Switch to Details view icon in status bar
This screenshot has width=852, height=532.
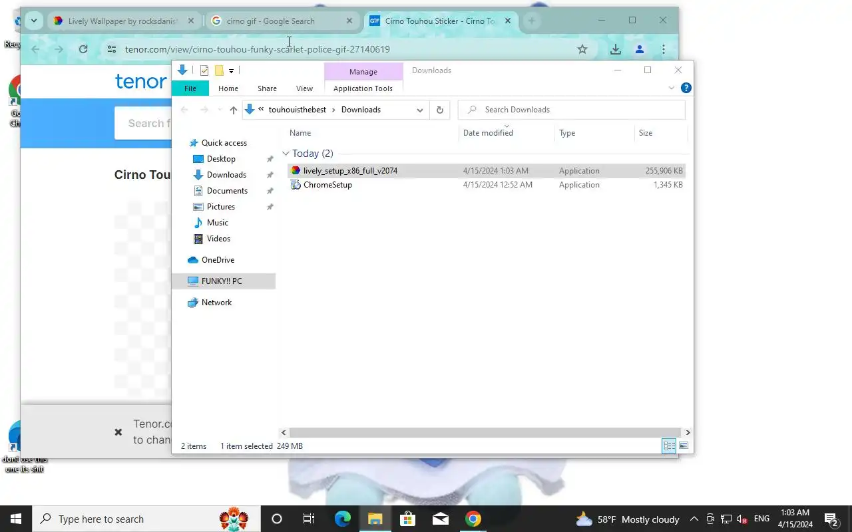point(669,446)
